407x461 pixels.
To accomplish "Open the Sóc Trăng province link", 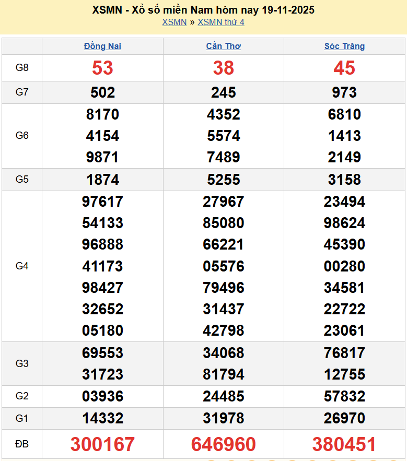I will (344, 46).
